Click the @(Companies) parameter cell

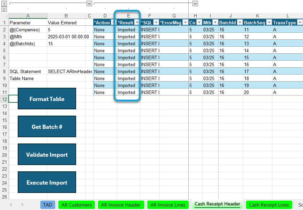[x=28, y=30]
